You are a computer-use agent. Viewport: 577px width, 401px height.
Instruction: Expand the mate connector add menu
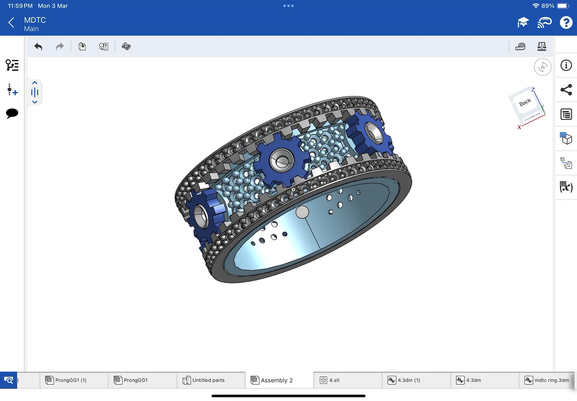pyautogui.click(x=12, y=90)
